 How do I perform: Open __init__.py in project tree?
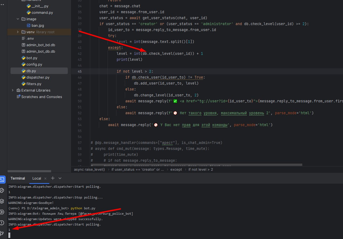(40, 6)
